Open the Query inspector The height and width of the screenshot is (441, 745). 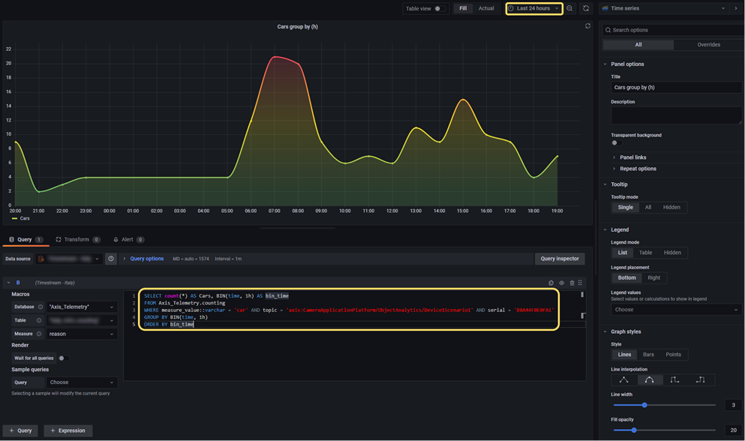pyautogui.click(x=560, y=259)
